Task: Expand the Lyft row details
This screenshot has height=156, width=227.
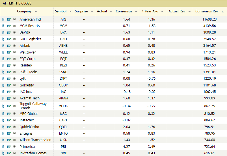Action: 14,79
